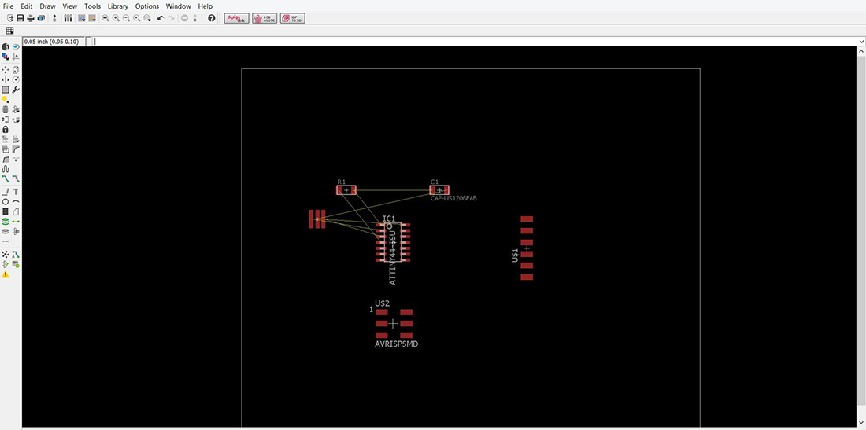Image resolution: width=866 pixels, height=430 pixels.
Task: Open the CAM processor icon
Action: (41, 18)
